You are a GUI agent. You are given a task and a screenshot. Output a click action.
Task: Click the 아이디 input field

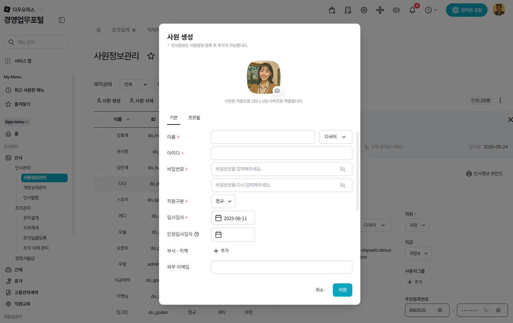[x=281, y=153]
